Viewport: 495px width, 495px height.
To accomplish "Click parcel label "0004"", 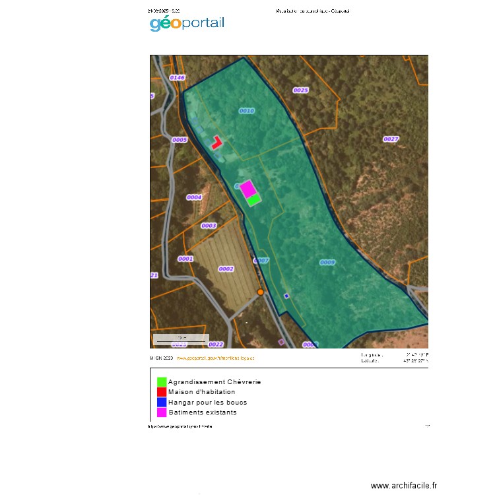I will [x=194, y=197].
